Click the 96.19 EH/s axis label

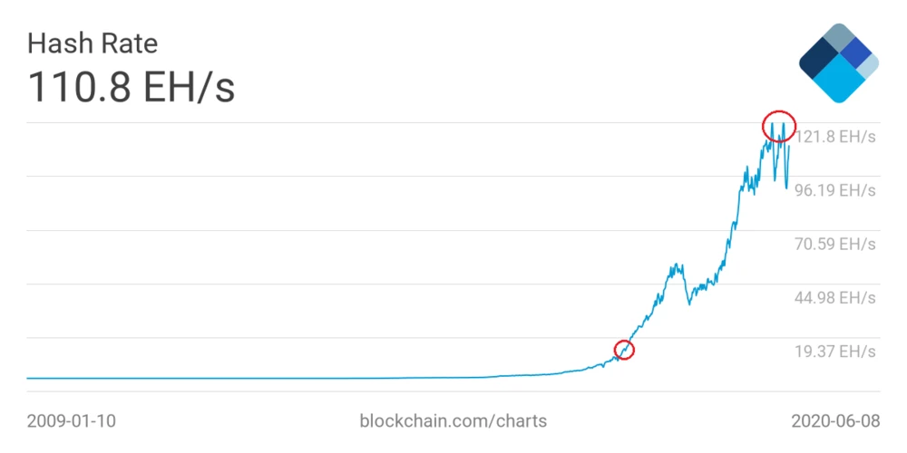[834, 191]
